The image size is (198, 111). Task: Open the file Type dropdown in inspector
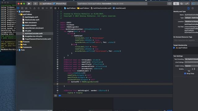click(191, 18)
